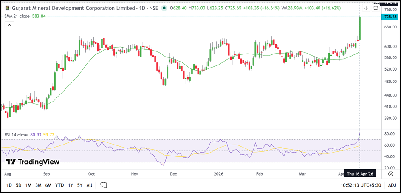Click the green market status dot
The image size is (401, 193).
(x=164, y=8)
